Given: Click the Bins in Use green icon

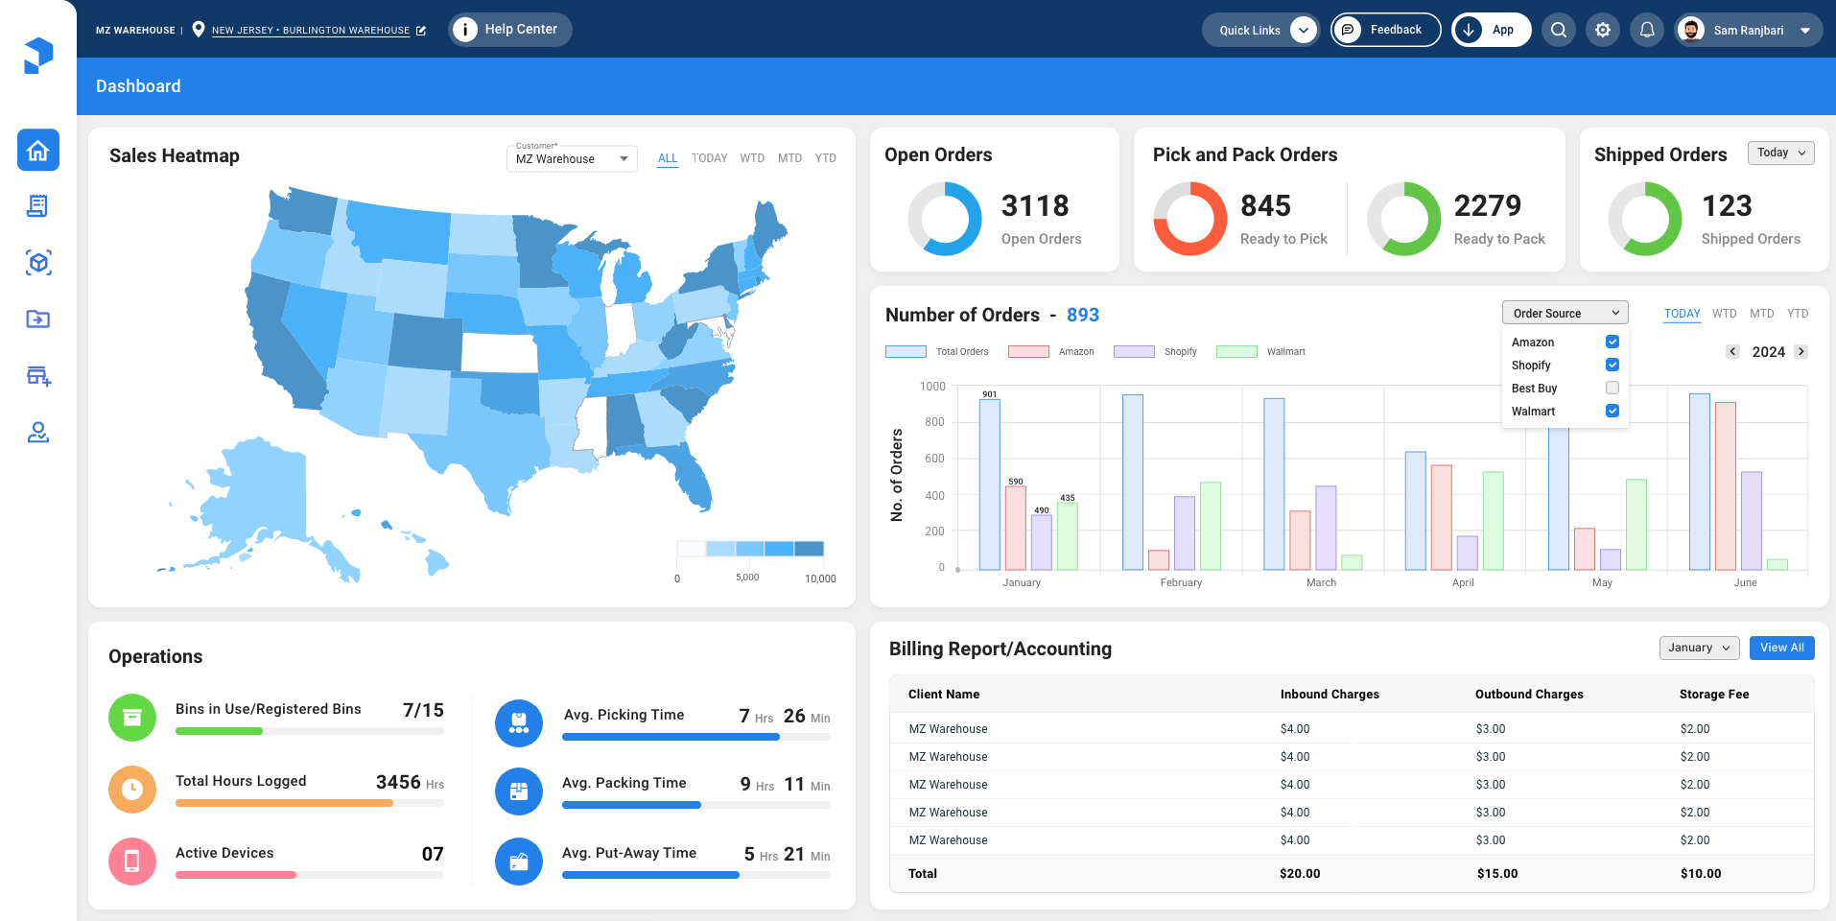Looking at the screenshot, I should [132, 718].
